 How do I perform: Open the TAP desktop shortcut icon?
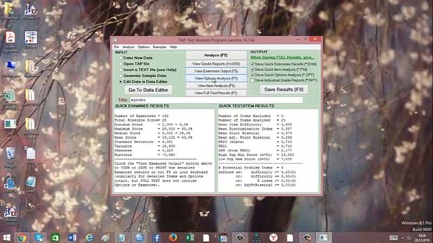point(11,127)
